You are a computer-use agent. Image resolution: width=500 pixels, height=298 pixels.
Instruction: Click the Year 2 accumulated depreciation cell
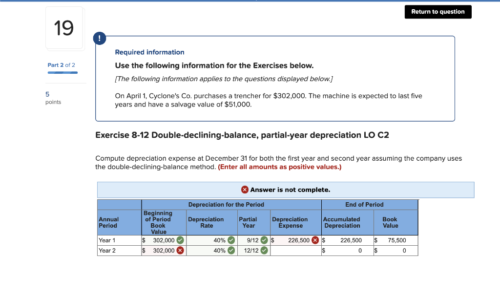(347, 250)
